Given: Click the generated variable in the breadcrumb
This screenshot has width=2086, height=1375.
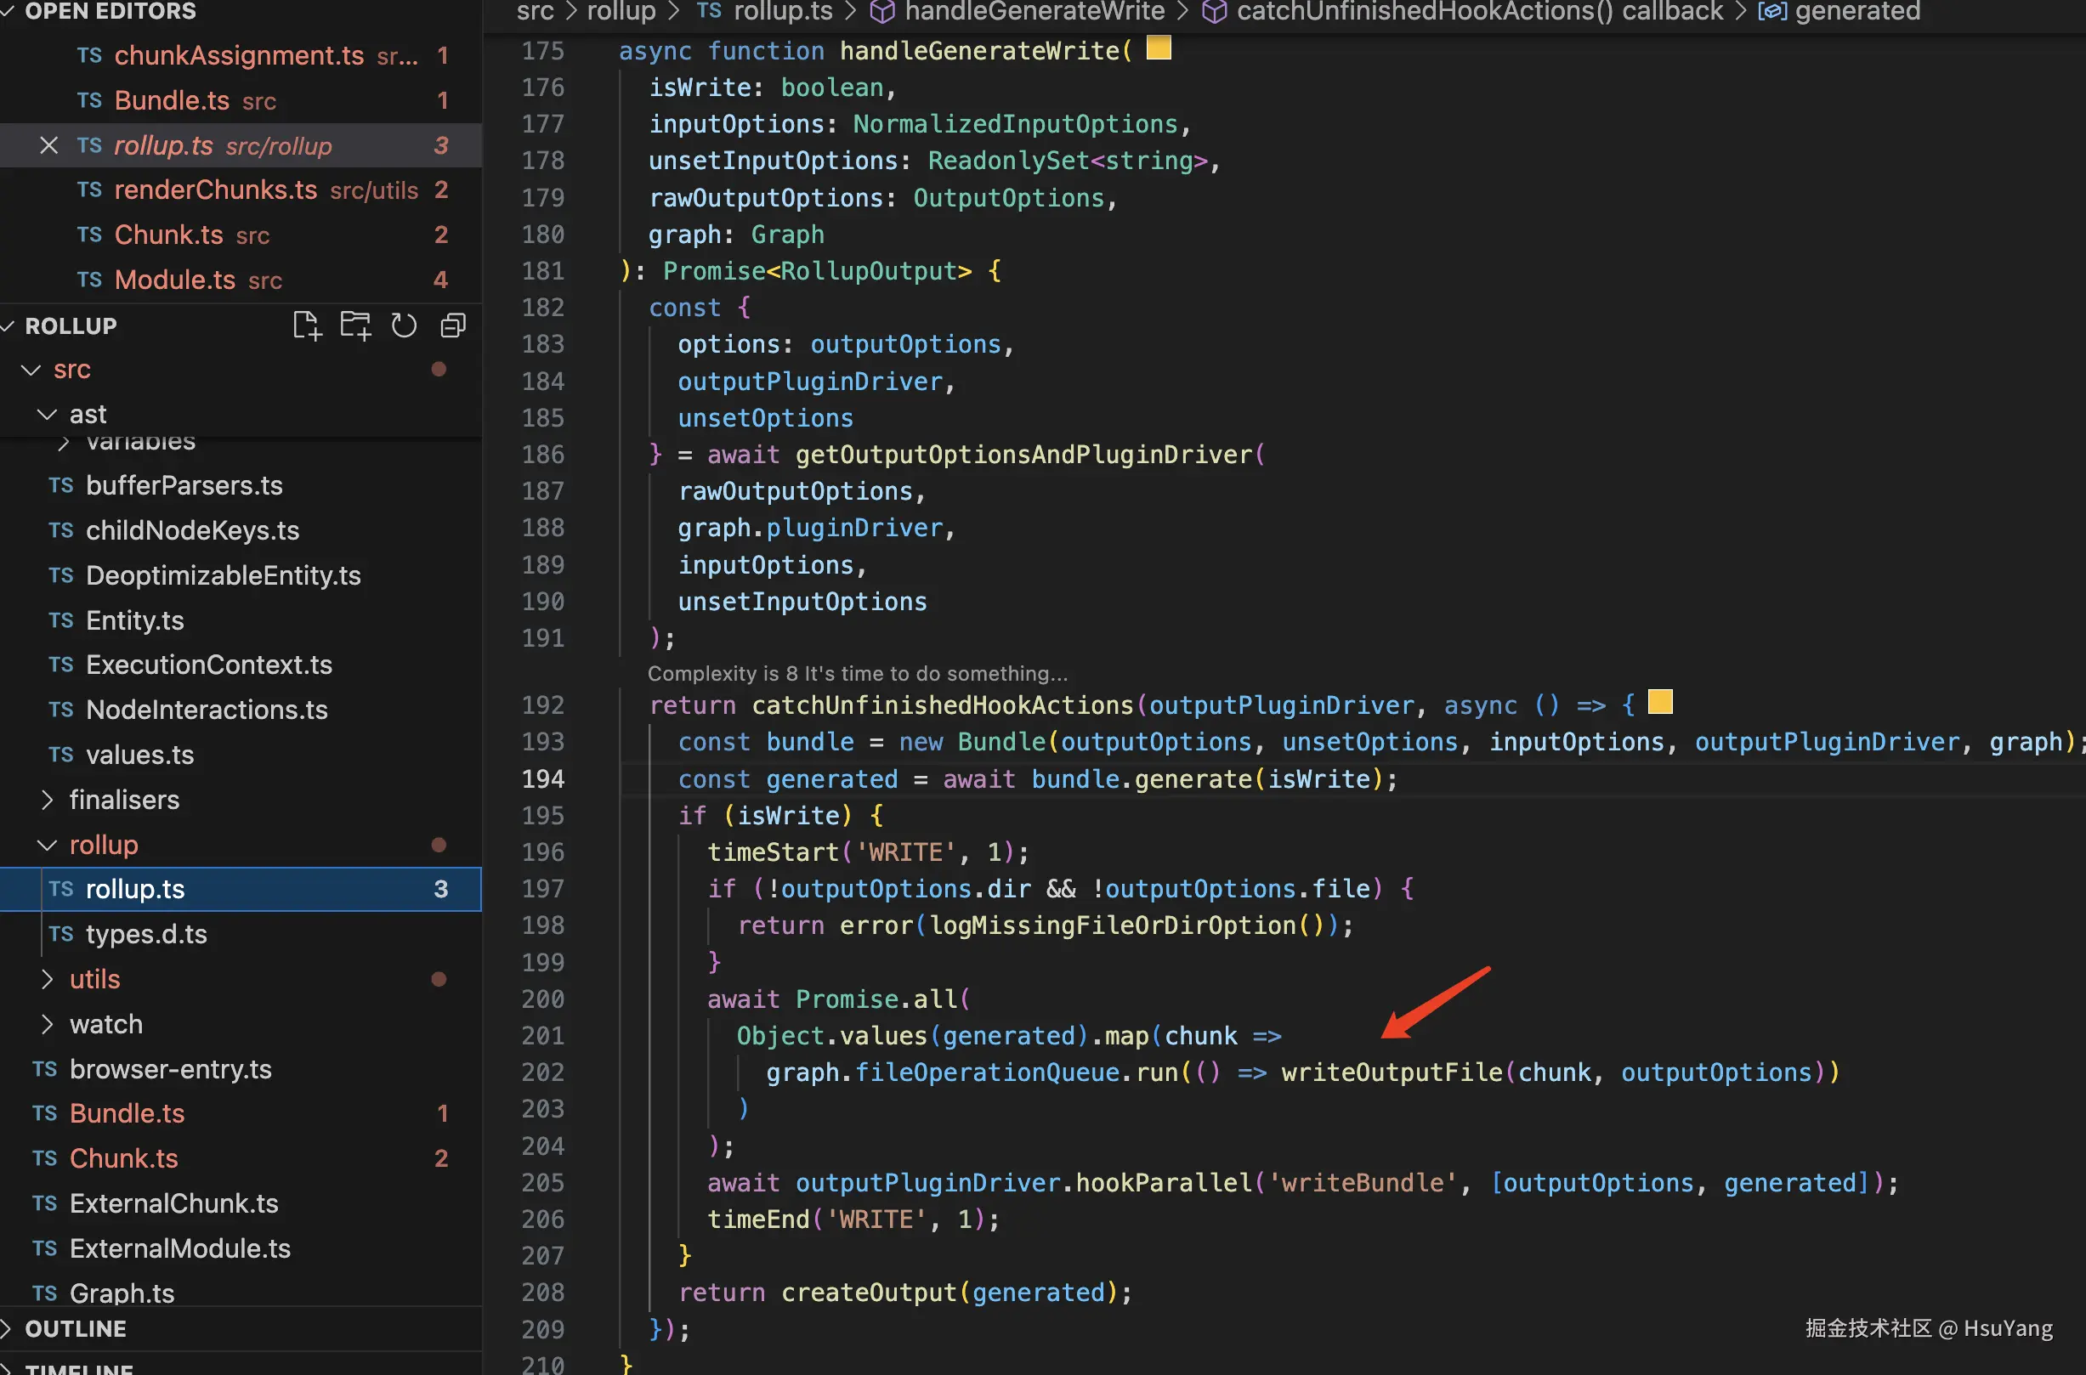Looking at the screenshot, I should (x=1857, y=11).
